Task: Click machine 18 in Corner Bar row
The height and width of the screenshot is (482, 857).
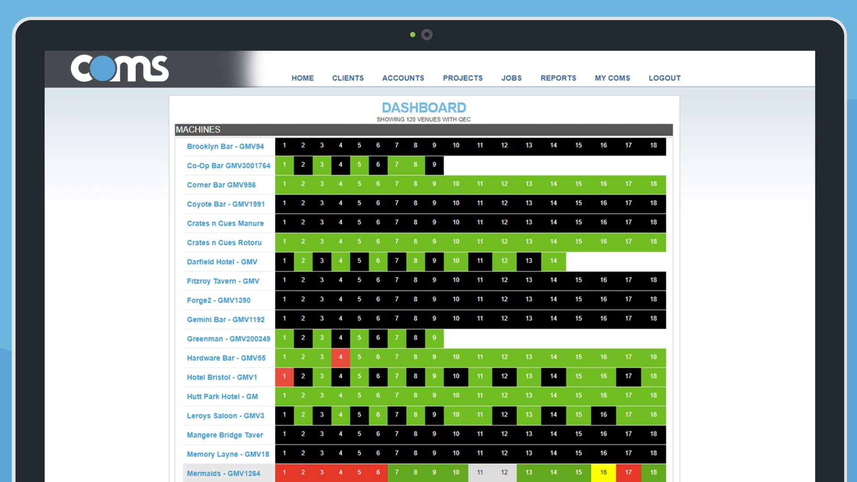Action: [x=653, y=184]
